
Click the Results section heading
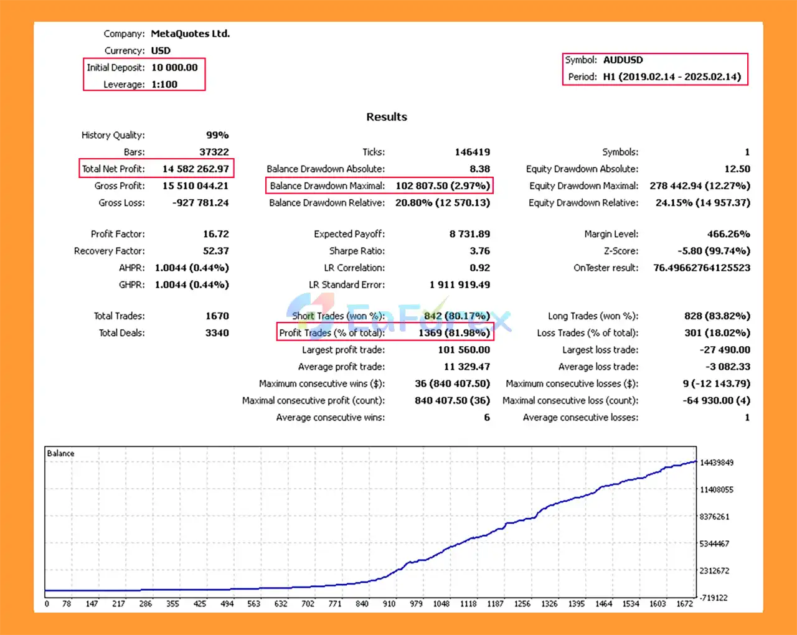click(387, 116)
